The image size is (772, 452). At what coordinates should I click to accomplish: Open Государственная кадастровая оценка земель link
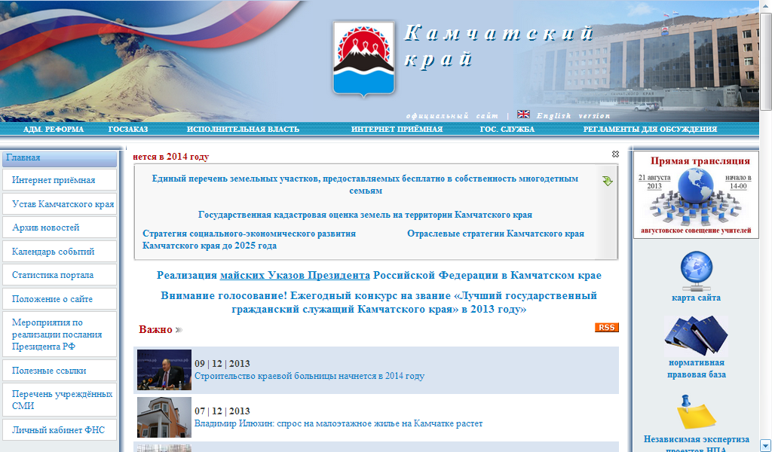(365, 215)
